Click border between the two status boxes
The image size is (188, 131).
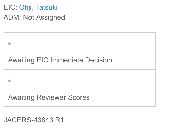(80, 70)
